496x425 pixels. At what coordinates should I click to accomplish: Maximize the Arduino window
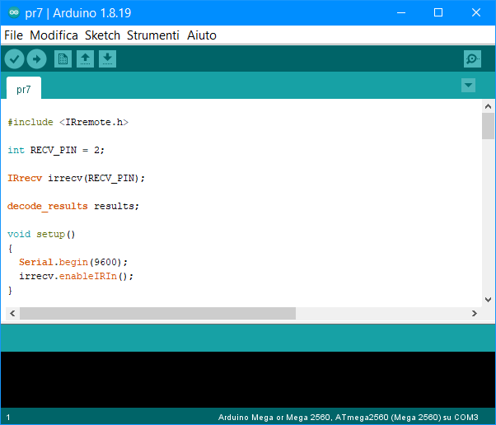pyautogui.click(x=438, y=12)
